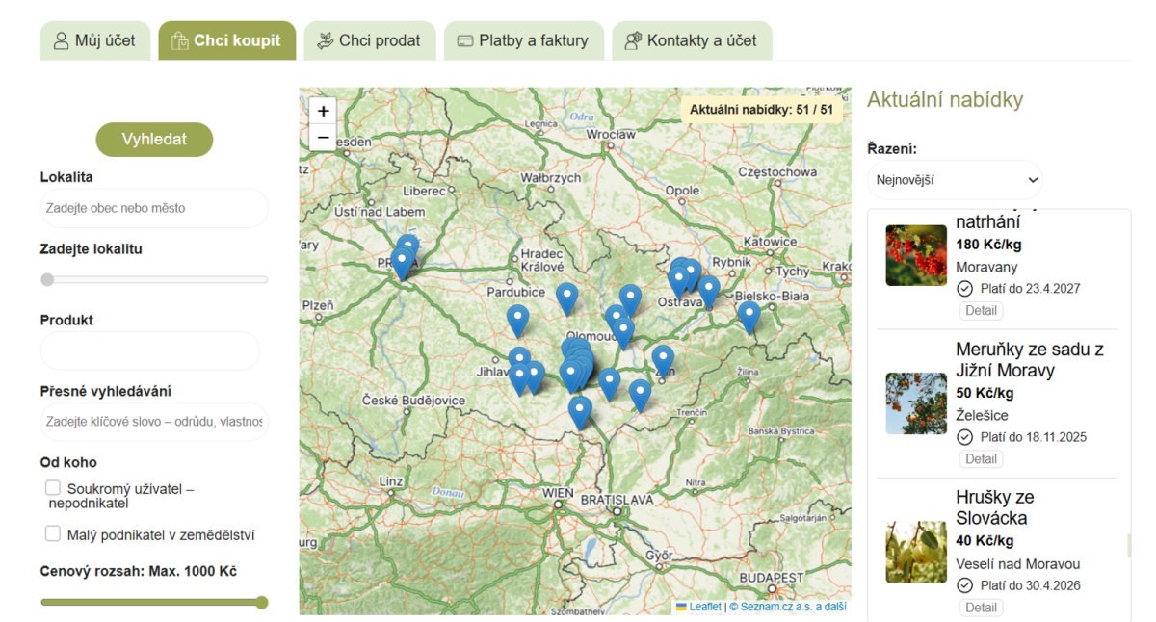Zoom out on the map

pyautogui.click(x=323, y=138)
